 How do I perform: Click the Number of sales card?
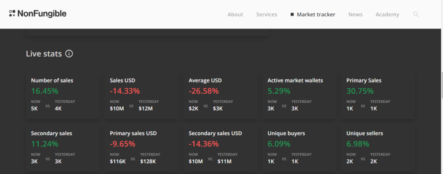point(60,95)
